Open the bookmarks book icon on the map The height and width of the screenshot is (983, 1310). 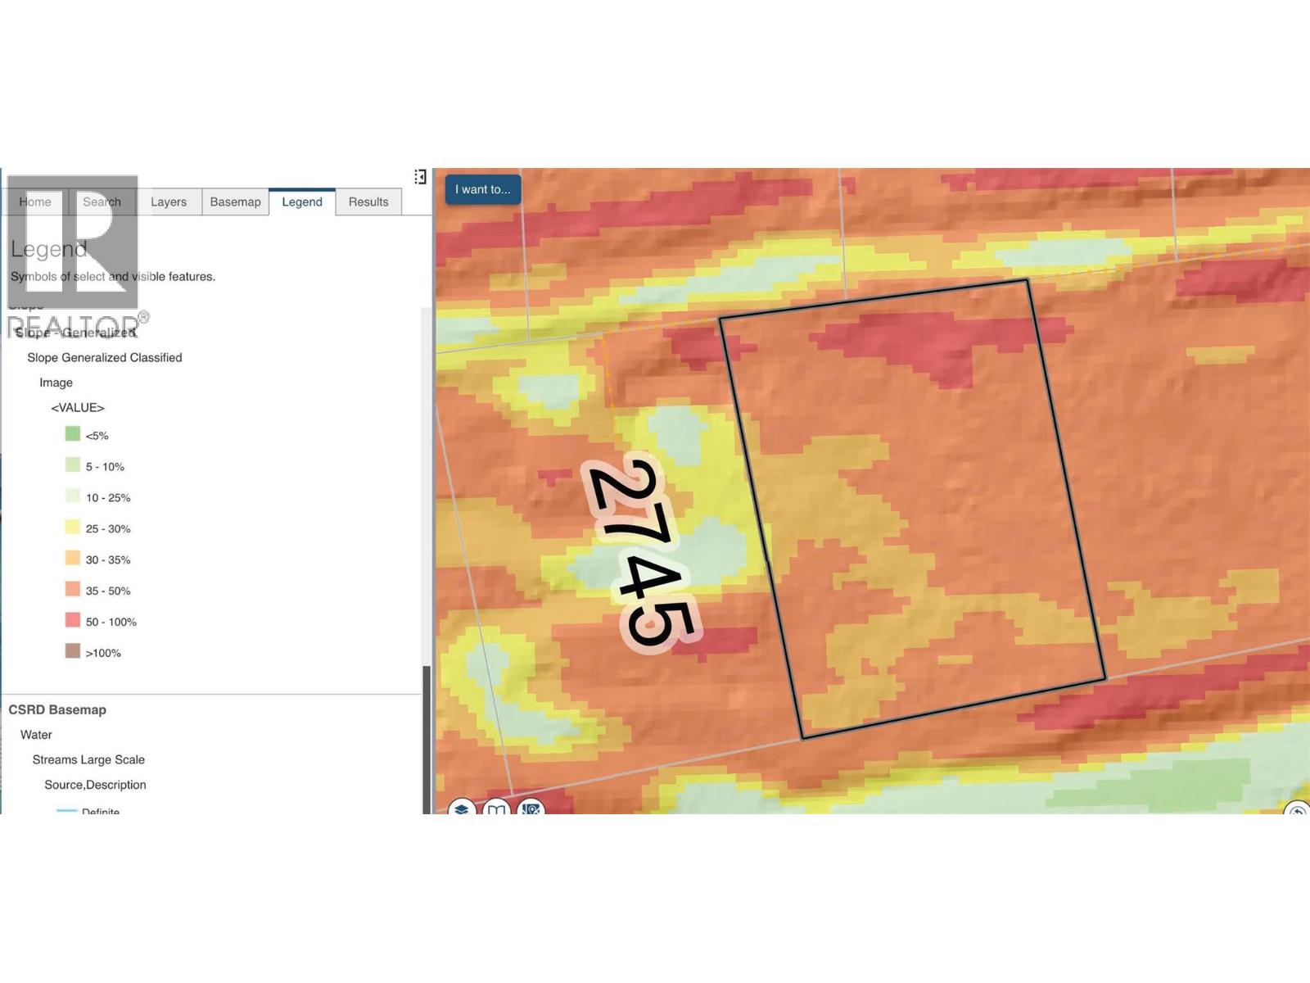[497, 808]
